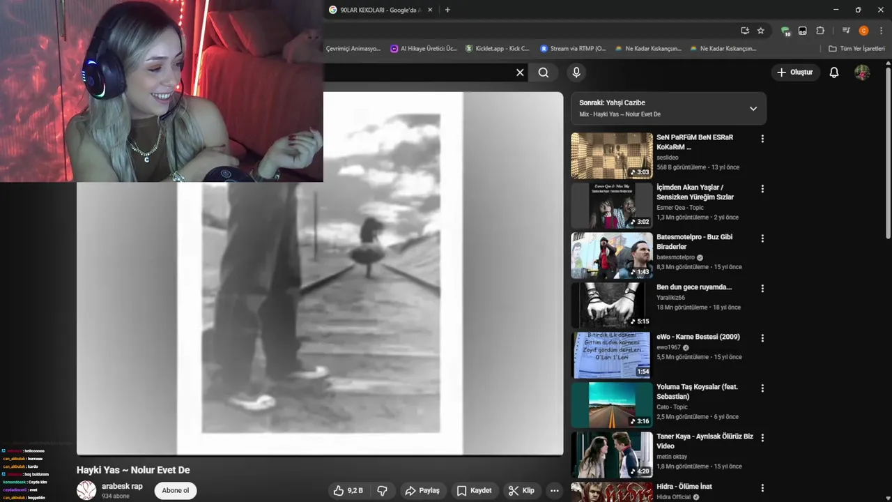Click the title Yoluma Taş Koysalar (feat. Sebastian)

tap(697, 392)
